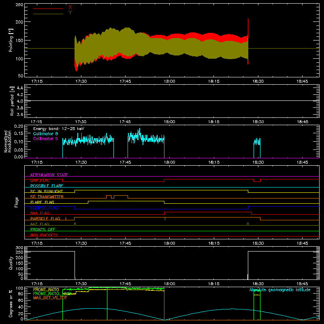Click the 4.0 tick on Roll period axis

(x=20, y=101)
